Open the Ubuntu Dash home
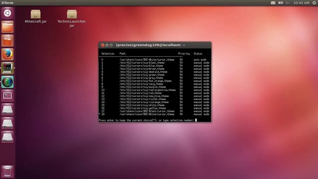The width and height of the screenshot is (318, 179). (7, 13)
